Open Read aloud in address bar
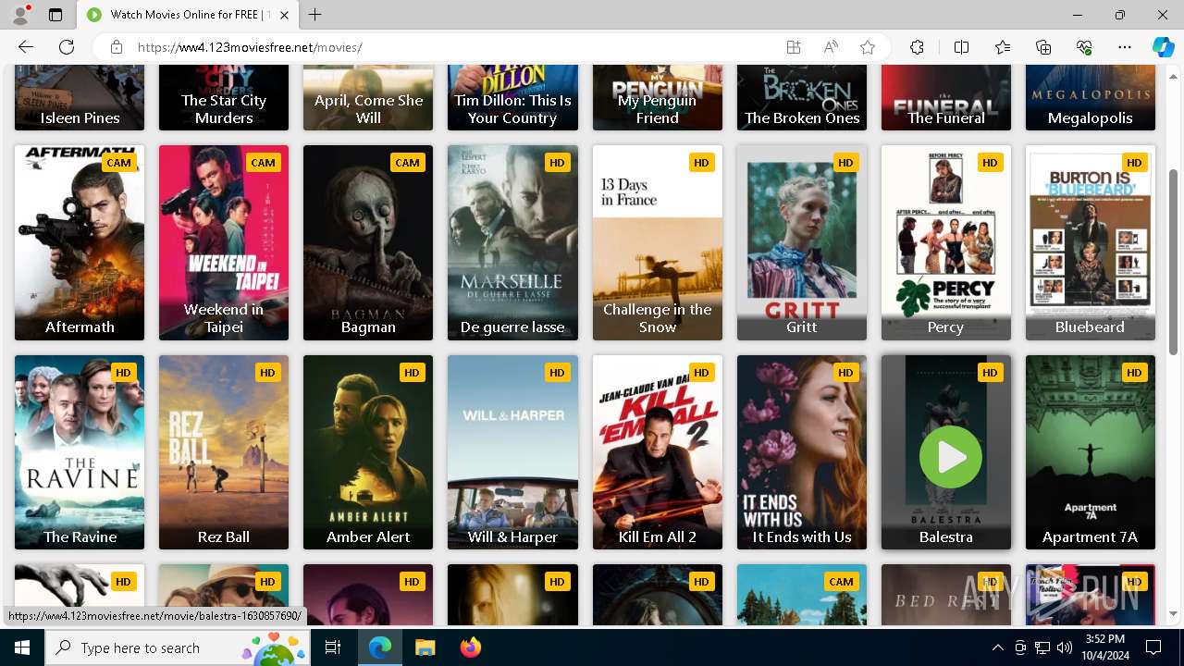 pos(831,47)
